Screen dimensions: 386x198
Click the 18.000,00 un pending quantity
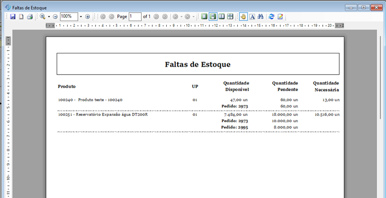(x=285, y=114)
